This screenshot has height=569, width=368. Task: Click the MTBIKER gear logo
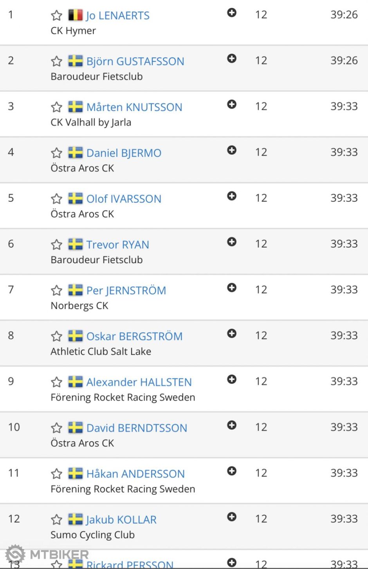tap(16, 554)
